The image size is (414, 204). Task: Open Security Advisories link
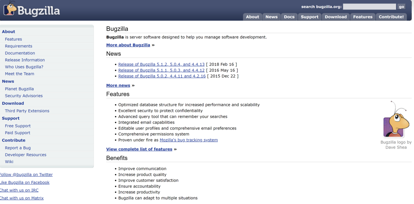pos(24,96)
